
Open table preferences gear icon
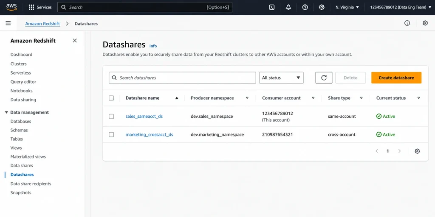pos(417,151)
